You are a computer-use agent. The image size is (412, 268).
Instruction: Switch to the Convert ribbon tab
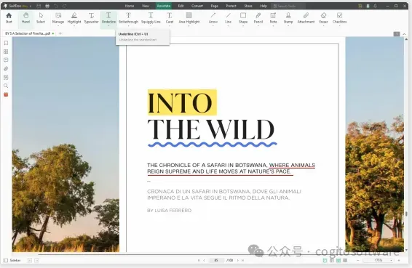click(197, 6)
